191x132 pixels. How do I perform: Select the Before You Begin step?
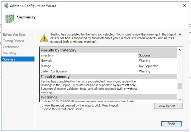(14, 35)
